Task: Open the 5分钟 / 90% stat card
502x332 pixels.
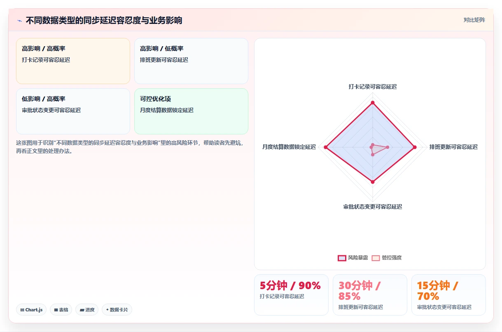Action: pos(291,295)
